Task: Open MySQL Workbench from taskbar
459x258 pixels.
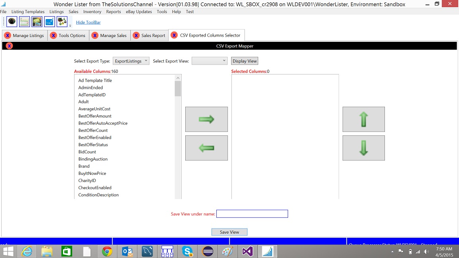Action: click(147, 251)
